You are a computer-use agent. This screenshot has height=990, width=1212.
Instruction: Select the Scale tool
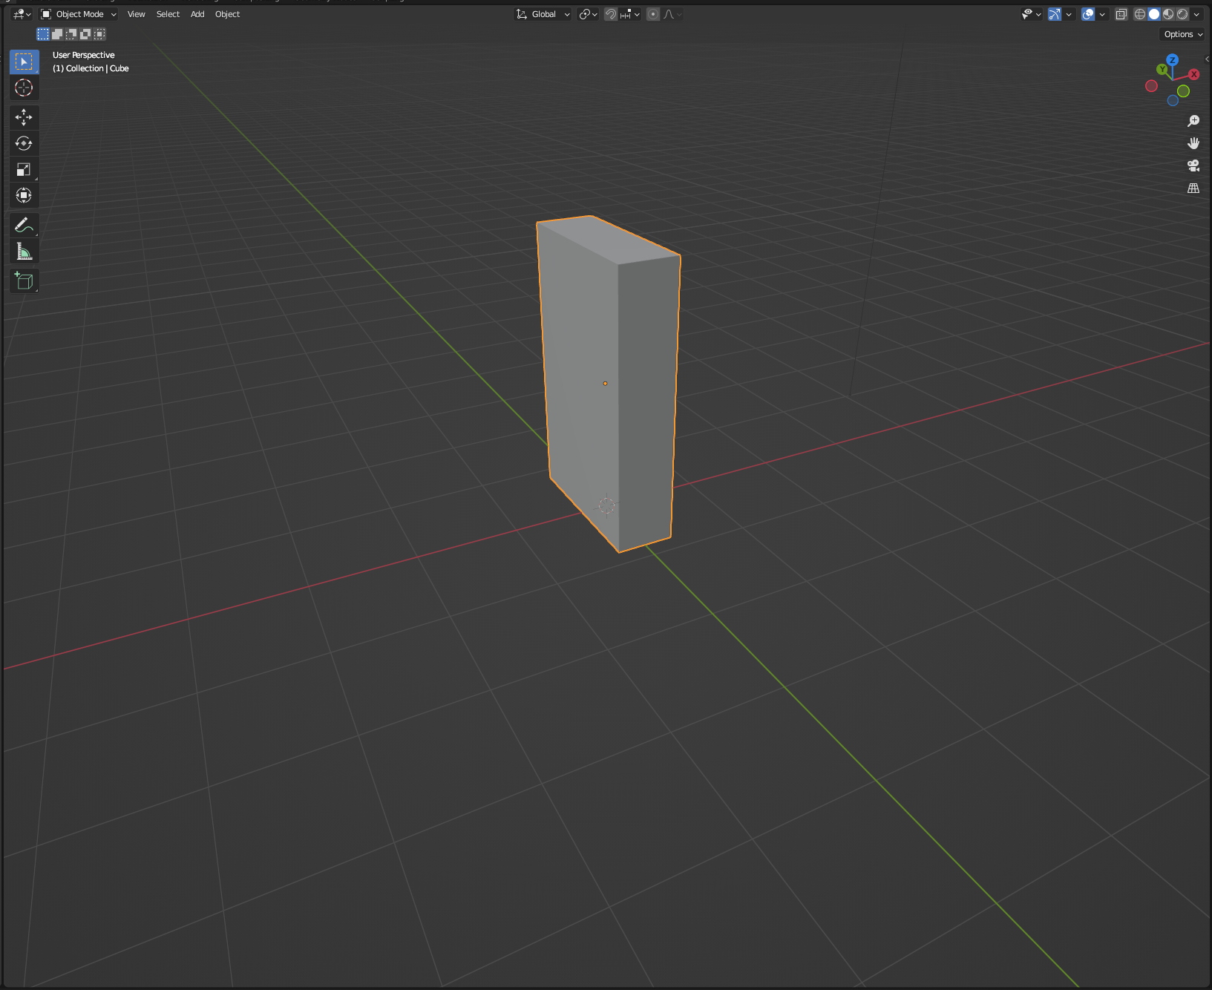24,169
